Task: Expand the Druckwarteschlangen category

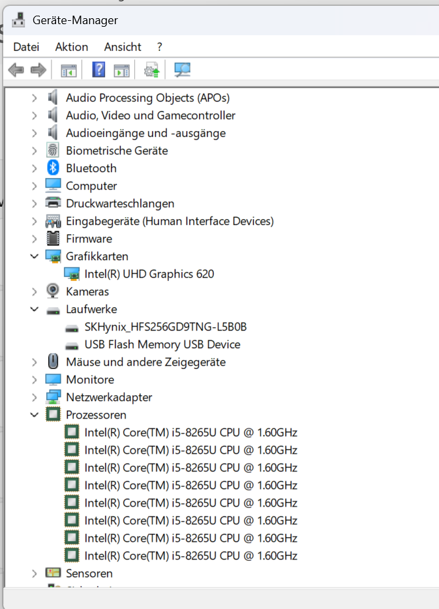Action: (x=35, y=203)
